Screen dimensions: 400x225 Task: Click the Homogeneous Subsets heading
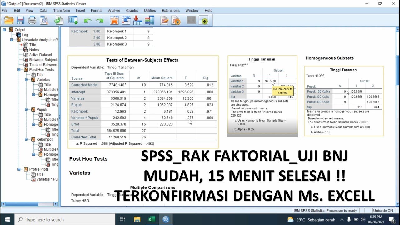pos(329,58)
